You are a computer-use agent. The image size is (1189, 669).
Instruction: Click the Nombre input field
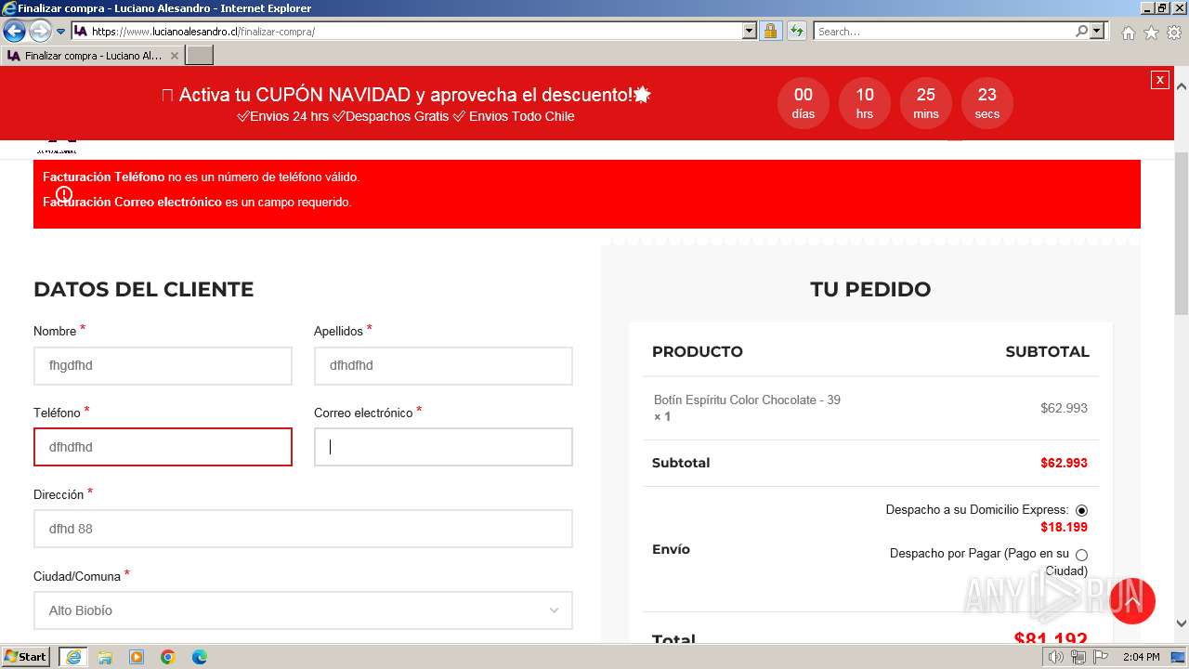point(163,366)
